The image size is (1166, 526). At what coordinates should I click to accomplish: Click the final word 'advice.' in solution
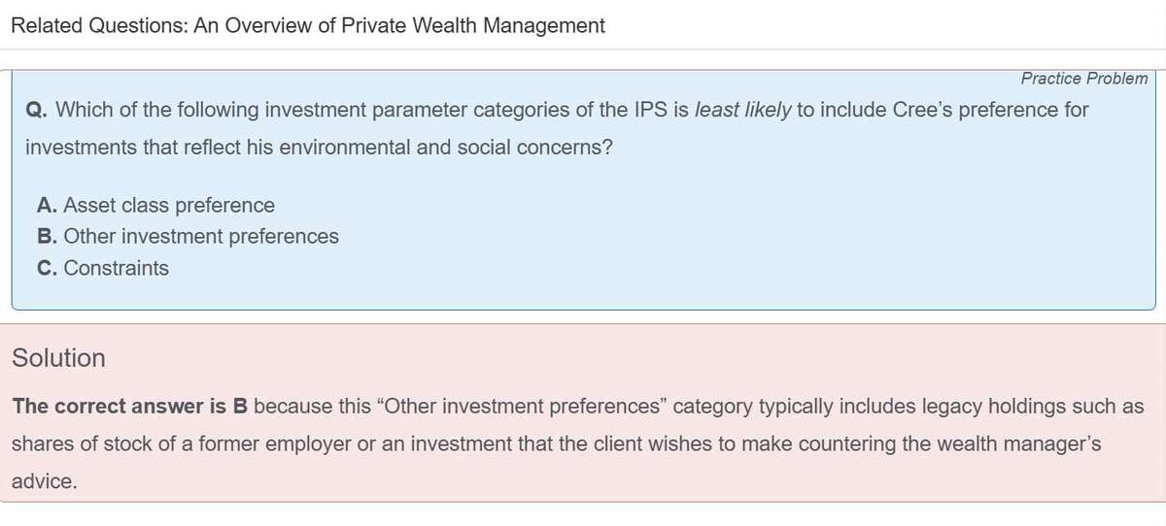coord(44,481)
